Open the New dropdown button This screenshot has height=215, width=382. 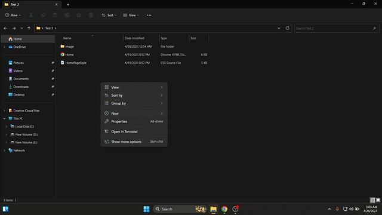[x=13, y=15]
